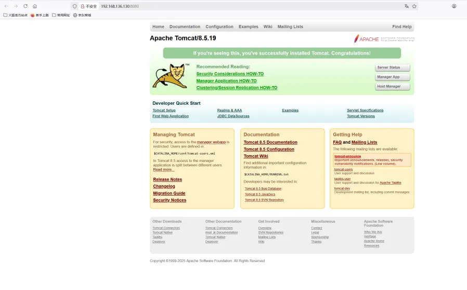Go back with the browser back arrow
The height and width of the screenshot is (290, 467).
tap(6, 6)
